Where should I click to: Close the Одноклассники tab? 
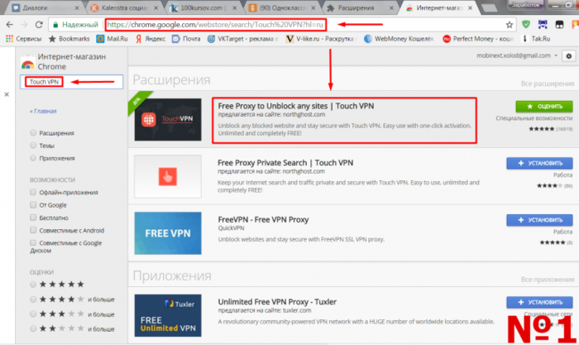tap(313, 7)
